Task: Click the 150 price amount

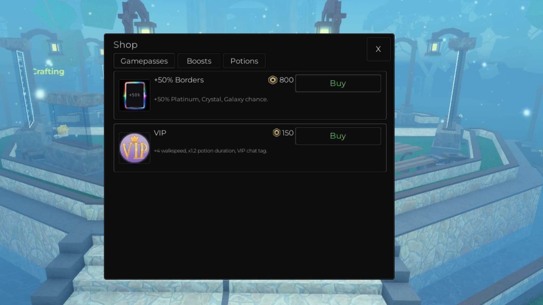Action: 288,133
